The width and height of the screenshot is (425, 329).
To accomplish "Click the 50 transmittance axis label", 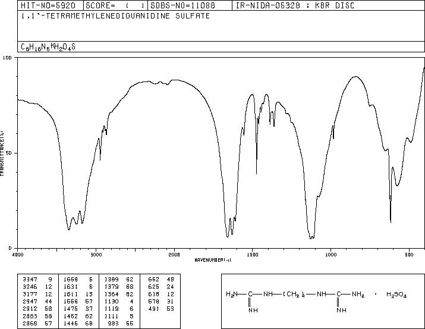I will click(x=10, y=153).
